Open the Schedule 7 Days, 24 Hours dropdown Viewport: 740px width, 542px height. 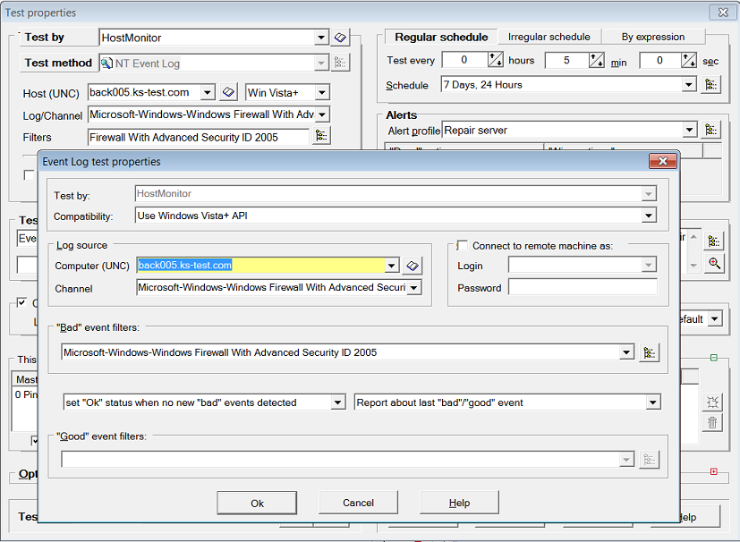689,85
